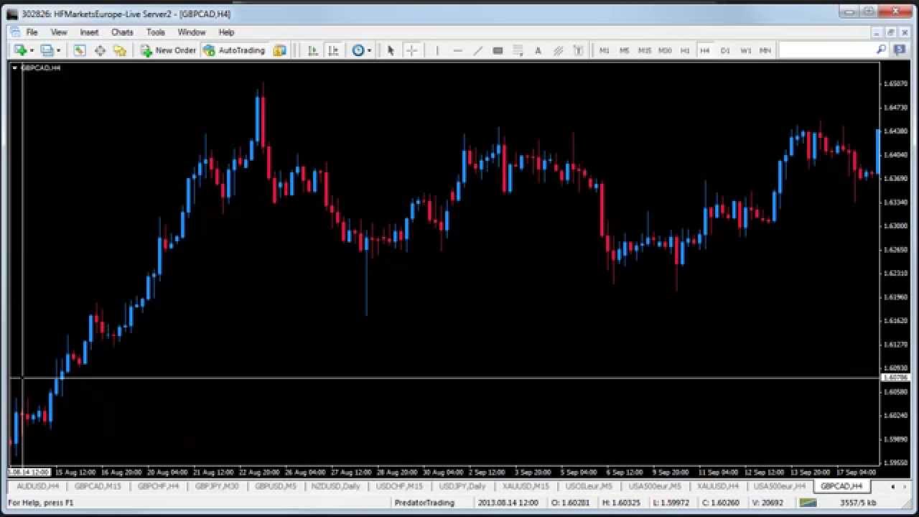
Task: Set timeframe to MN
Action: point(765,50)
